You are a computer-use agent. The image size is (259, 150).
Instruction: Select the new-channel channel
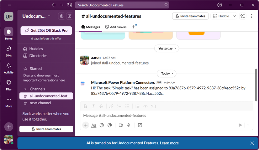point(46,103)
